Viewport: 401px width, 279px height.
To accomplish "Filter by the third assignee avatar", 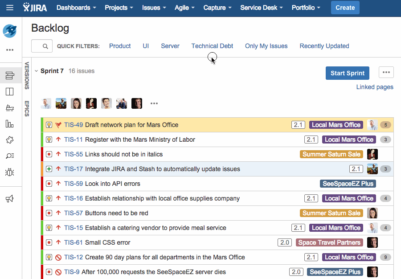I will pos(76,103).
